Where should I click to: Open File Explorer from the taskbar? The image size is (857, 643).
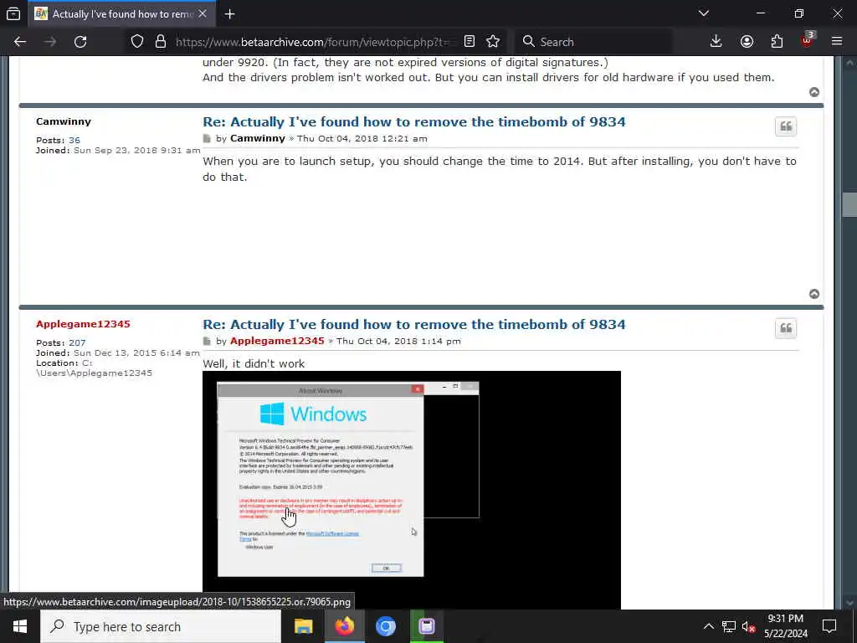pos(303,626)
